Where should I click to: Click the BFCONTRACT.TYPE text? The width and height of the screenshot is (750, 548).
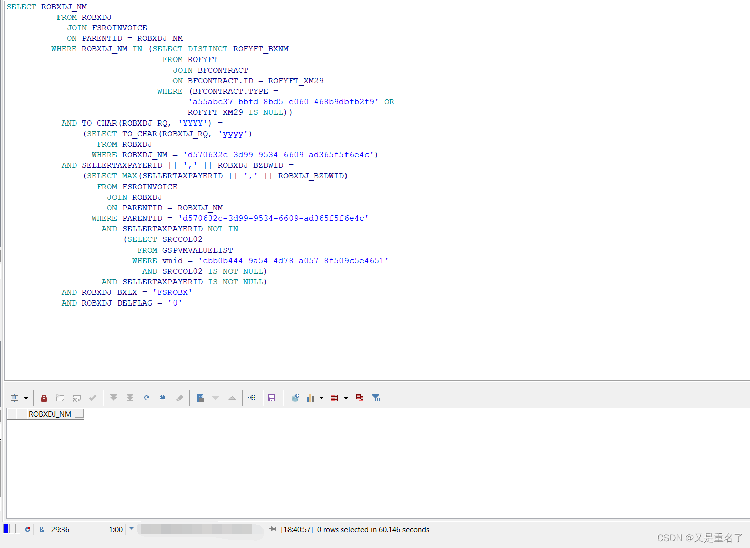click(230, 91)
